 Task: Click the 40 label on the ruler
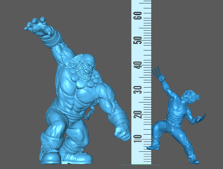tap(138, 65)
